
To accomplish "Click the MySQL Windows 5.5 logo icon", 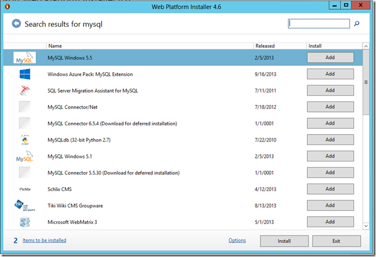I will pyautogui.click(x=25, y=58).
